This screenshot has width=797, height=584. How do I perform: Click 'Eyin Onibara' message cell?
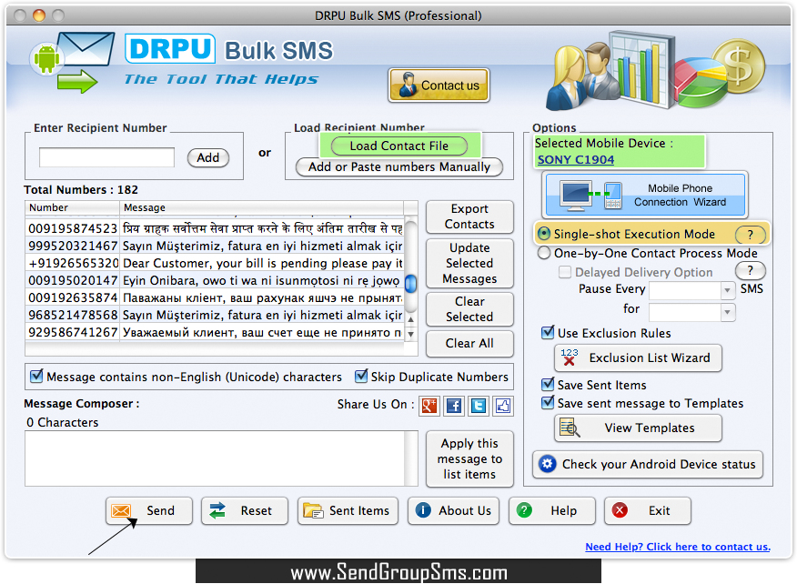point(261,280)
